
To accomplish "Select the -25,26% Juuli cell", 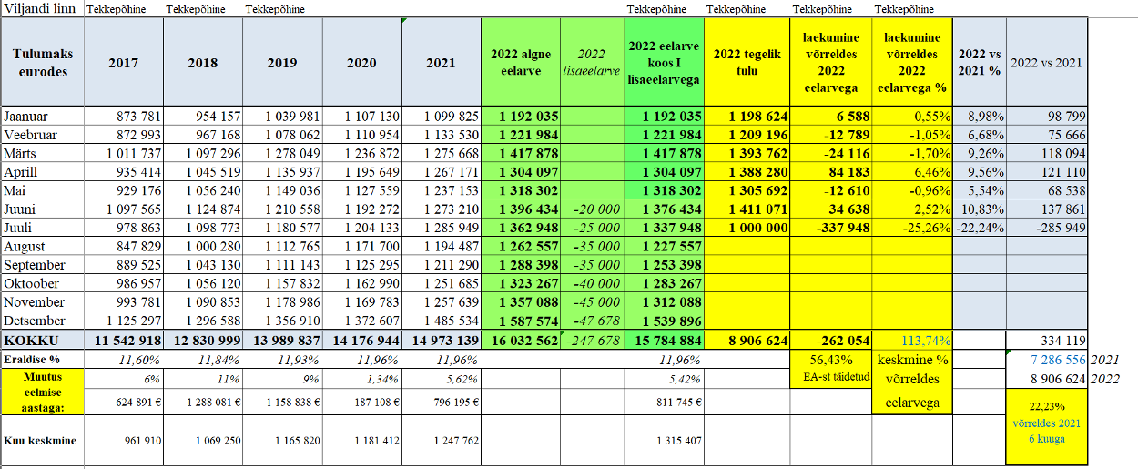I will tap(912, 228).
